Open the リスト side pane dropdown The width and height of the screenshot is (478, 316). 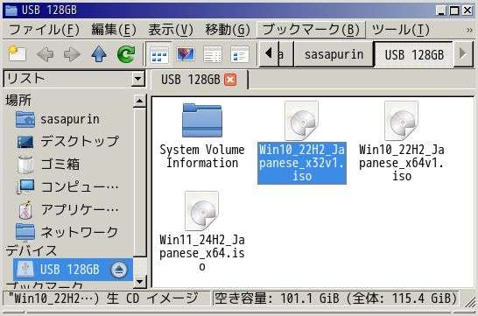click(x=74, y=79)
